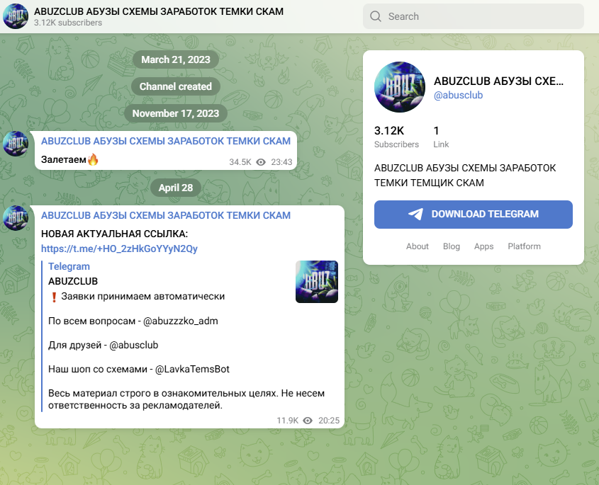
Task: Click the April 28 date badge
Action: [176, 188]
